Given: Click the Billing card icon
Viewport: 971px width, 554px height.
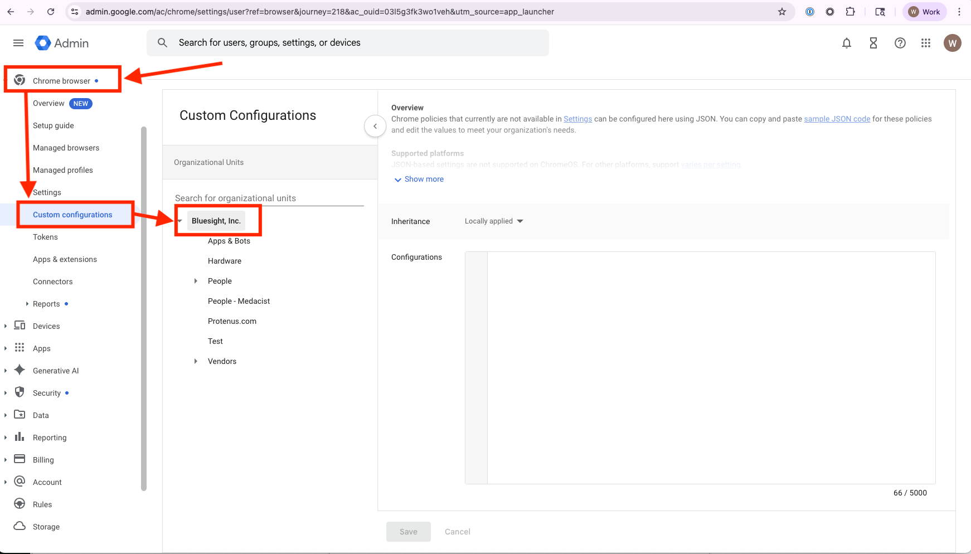Looking at the screenshot, I should pos(20,459).
